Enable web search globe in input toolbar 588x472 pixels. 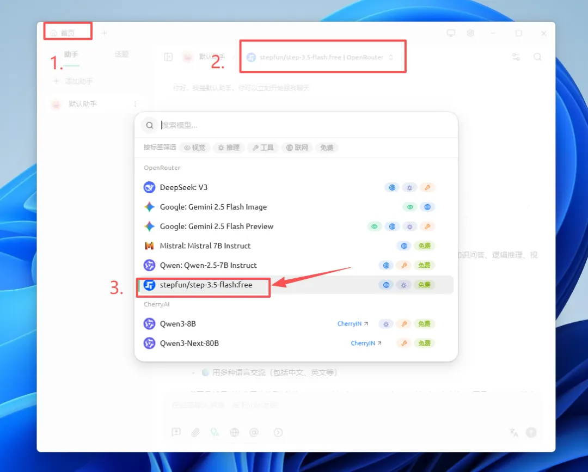coord(234,432)
